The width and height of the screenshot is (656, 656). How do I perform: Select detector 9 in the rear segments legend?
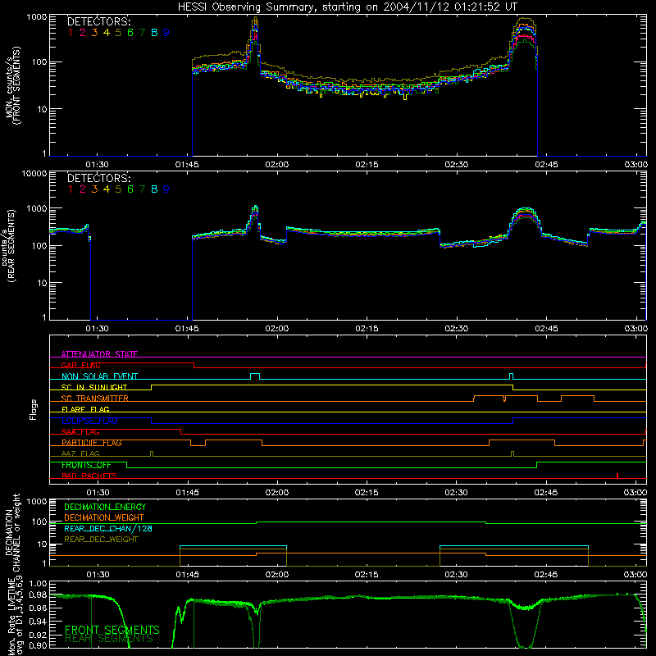point(166,189)
